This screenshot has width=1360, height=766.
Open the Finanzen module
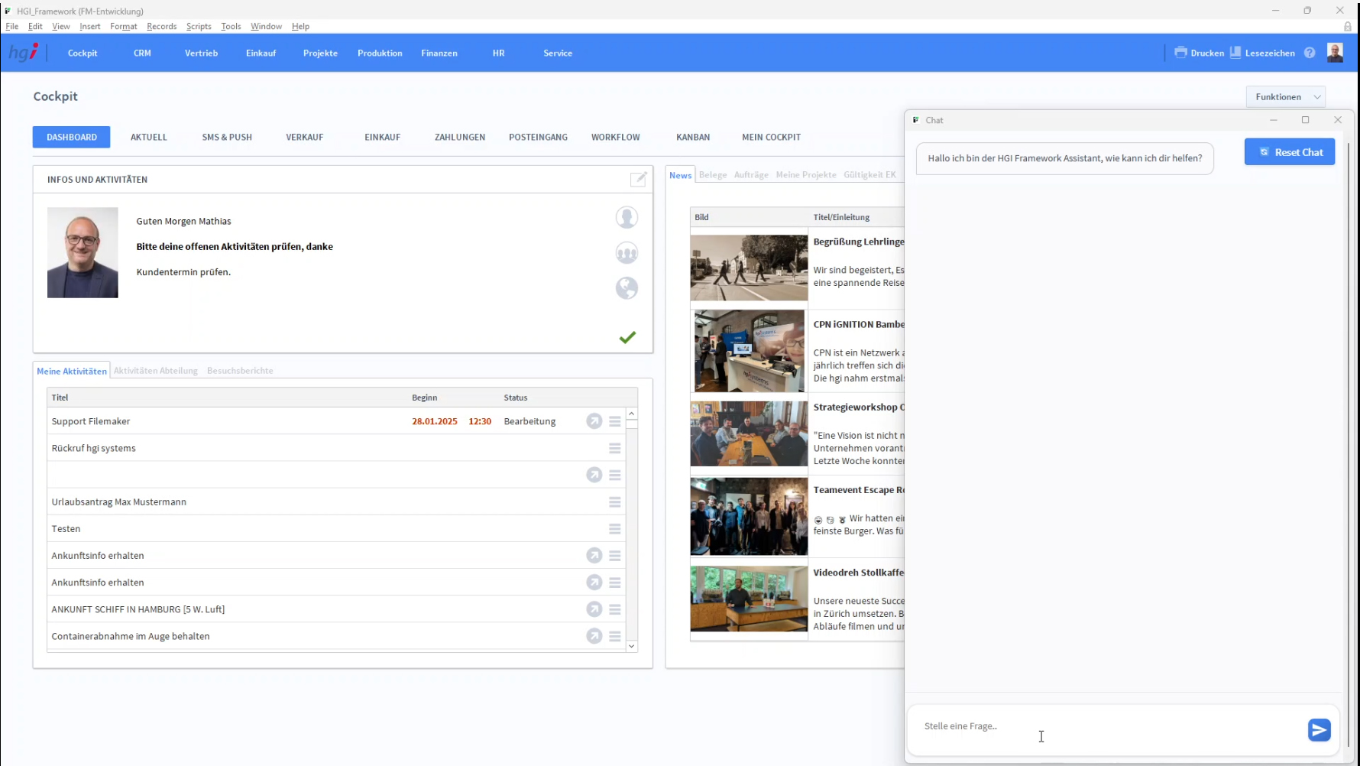[x=439, y=53]
